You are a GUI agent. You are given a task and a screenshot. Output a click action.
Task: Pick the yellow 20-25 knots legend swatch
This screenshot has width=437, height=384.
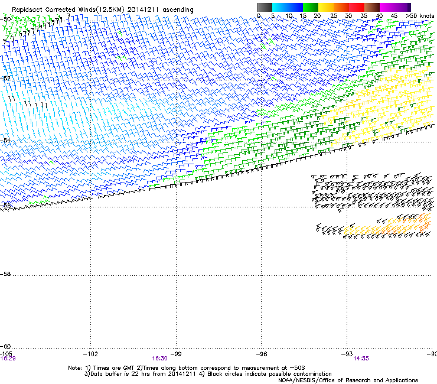click(x=326, y=7)
